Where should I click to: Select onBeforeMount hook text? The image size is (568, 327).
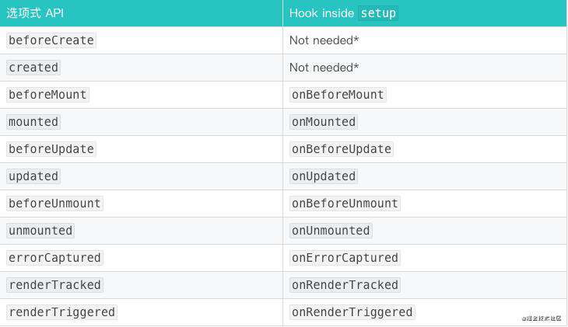[x=338, y=95]
